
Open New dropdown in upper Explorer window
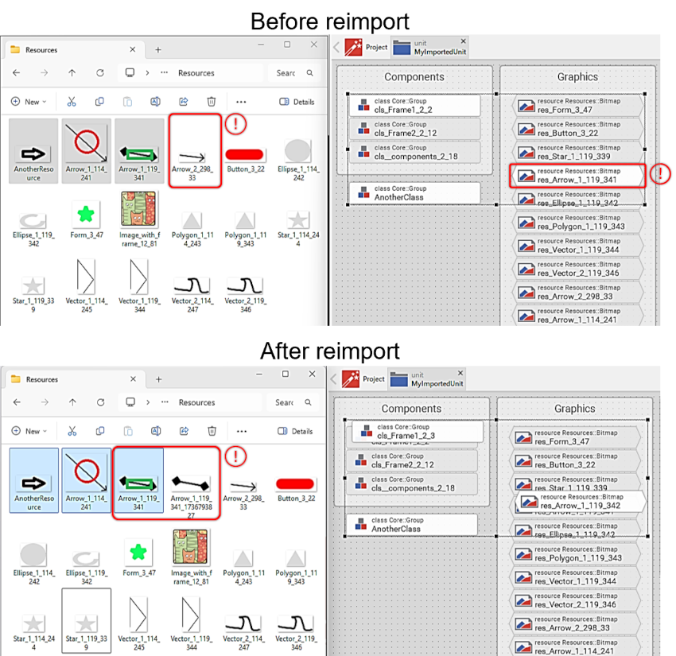click(x=29, y=102)
